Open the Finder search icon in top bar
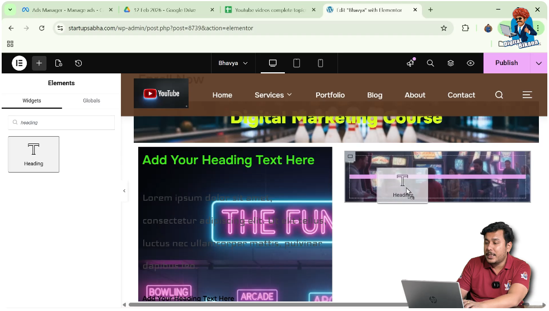This screenshot has width=549, height=311. [430, 63]
